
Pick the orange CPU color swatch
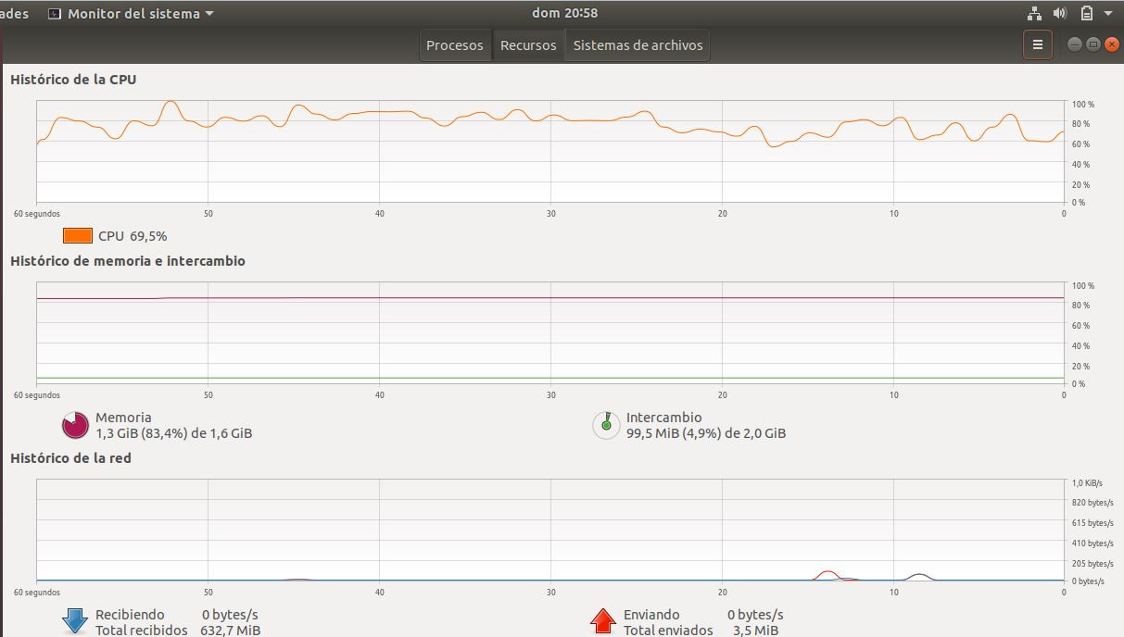click(78, 236)
